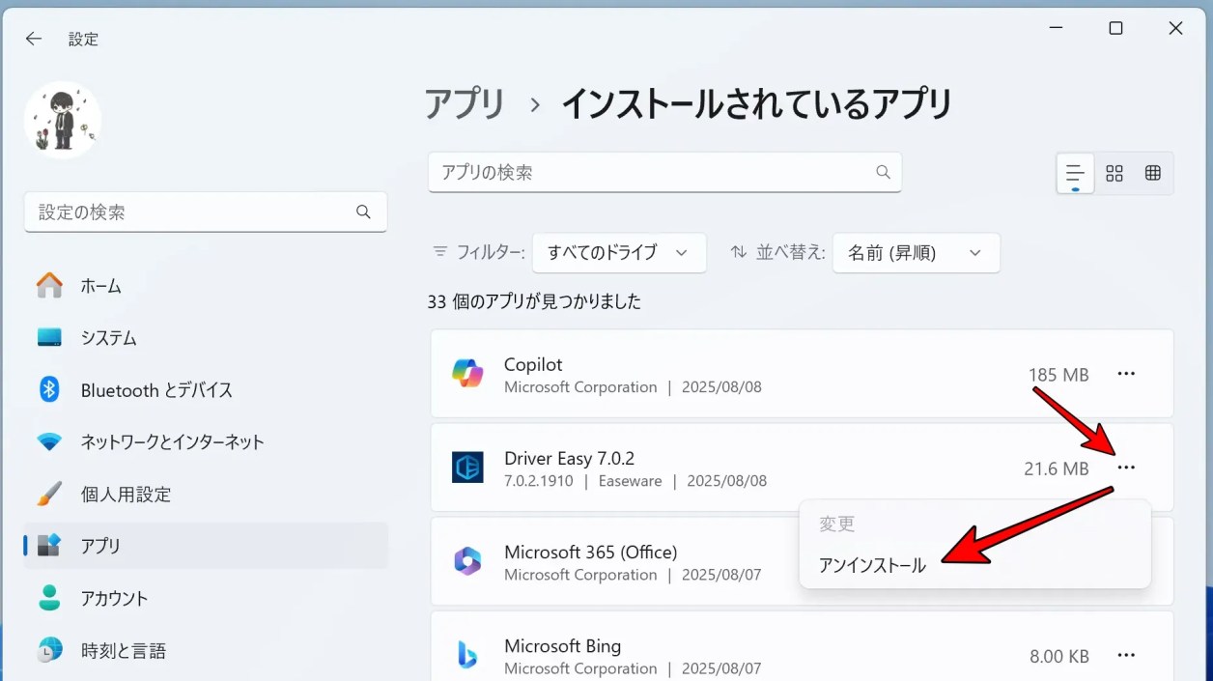The image size is (1213, 681).
Task: Open more options for Microsoft Bing
Action: tap(1126, 655)
